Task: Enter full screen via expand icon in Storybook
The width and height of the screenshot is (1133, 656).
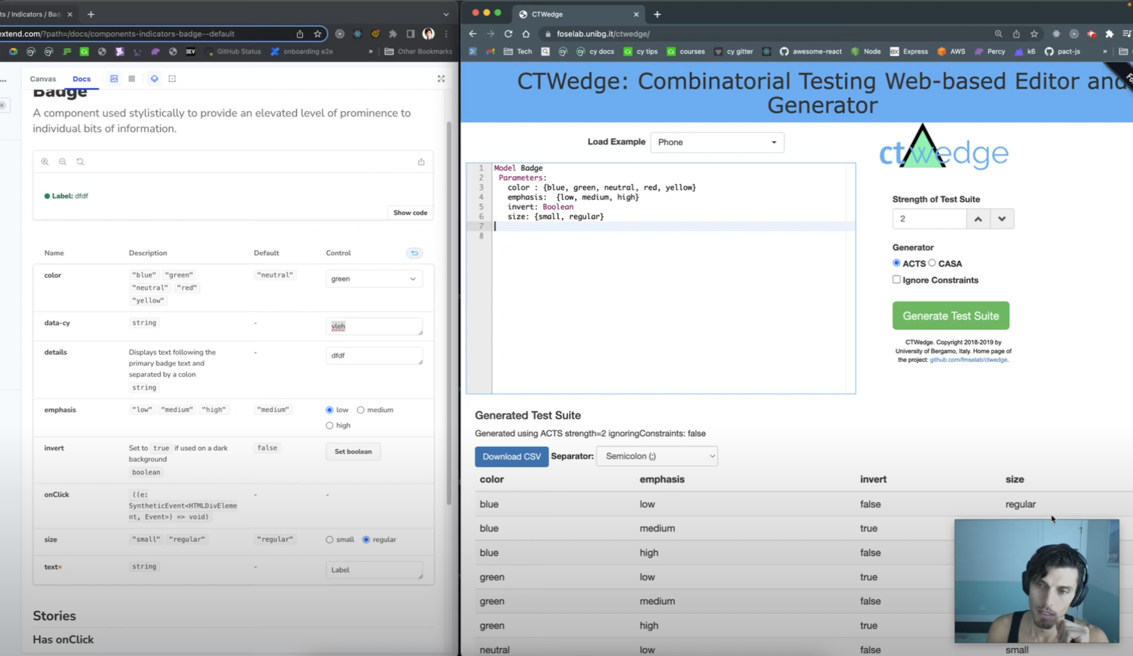Action: [441, 79]
